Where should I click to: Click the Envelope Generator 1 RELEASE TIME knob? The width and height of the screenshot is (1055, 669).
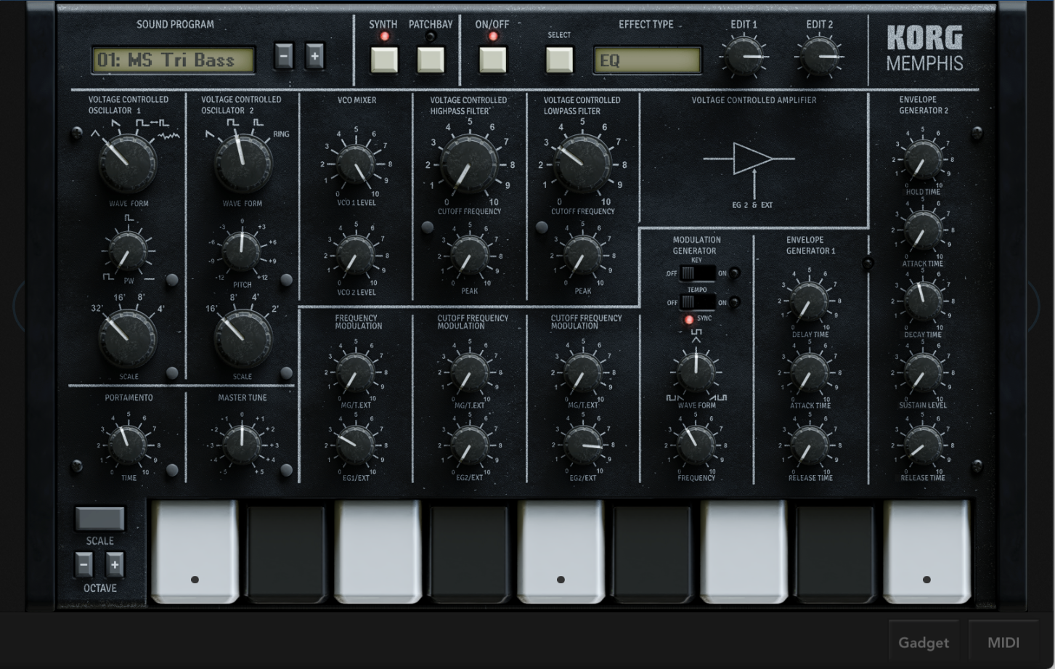click(x=809, y=445)
